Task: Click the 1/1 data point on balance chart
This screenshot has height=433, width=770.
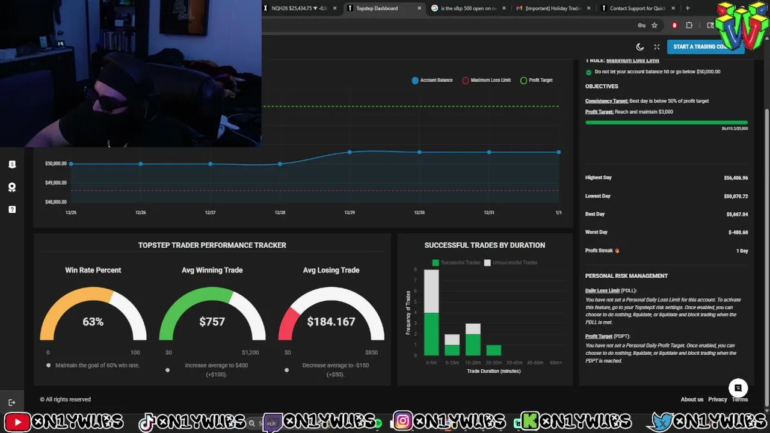Action: pyautogui.click(x=559, y=152)
